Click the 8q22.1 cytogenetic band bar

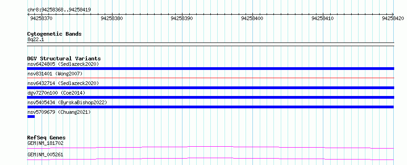pyautogui.click(x=210, y=44)
